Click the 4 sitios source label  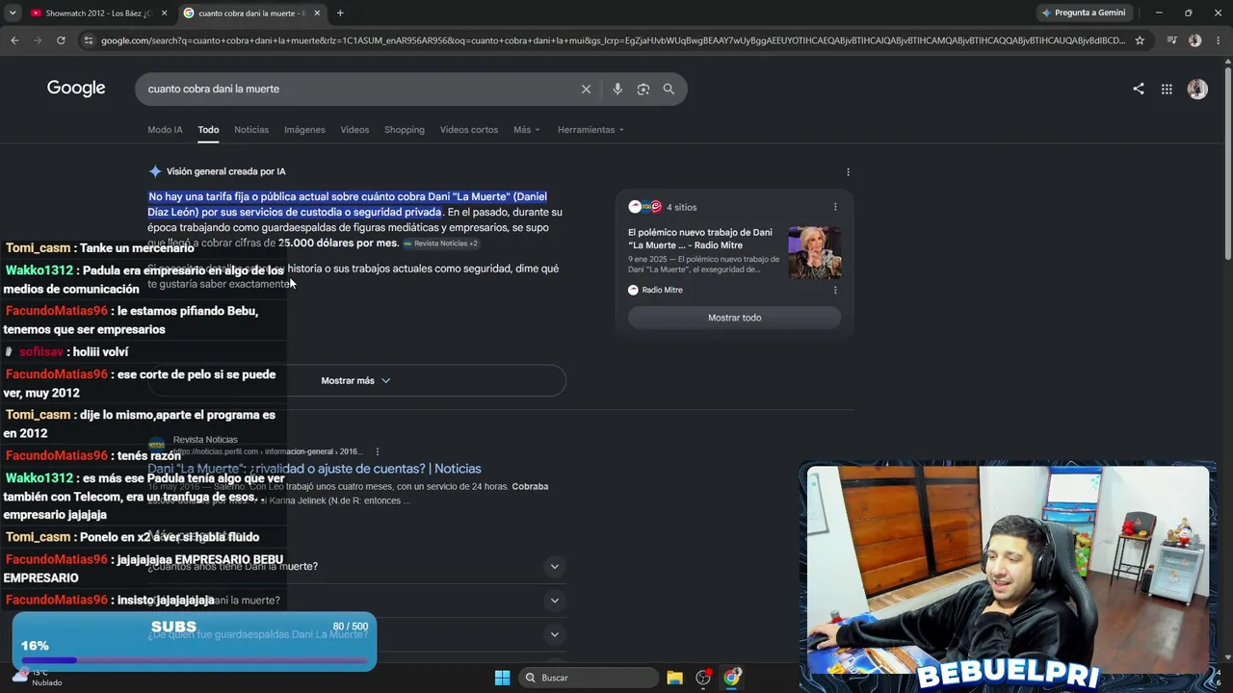681,207
